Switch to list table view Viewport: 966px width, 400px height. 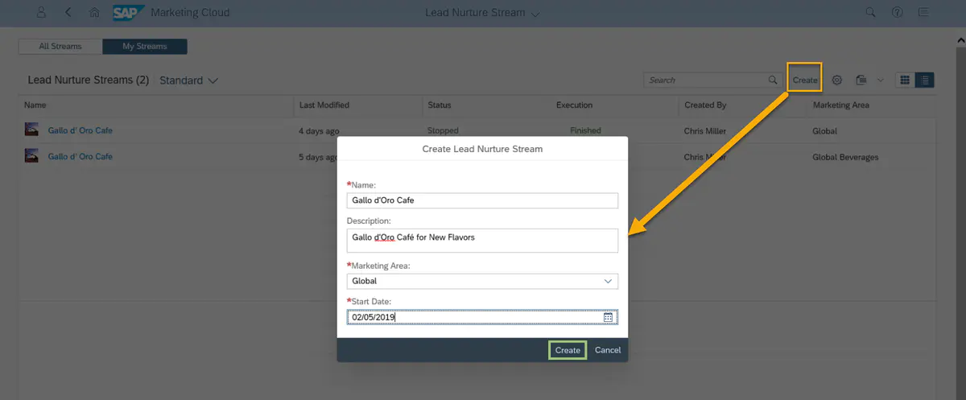click(925, 80)
